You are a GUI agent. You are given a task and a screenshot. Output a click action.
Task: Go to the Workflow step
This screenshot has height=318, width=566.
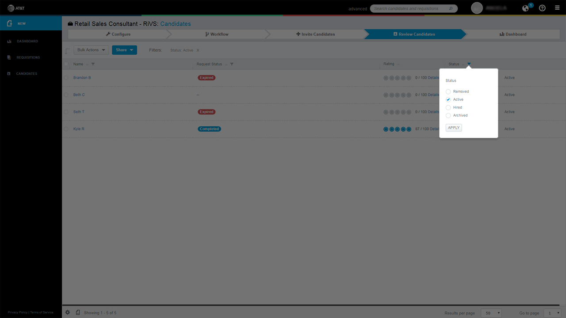pyautogui.click(x=217, y=34)
